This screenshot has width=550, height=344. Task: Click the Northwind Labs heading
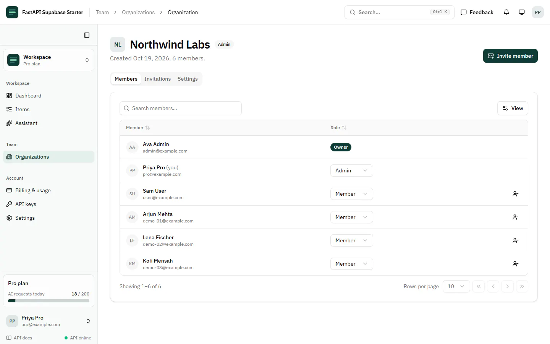click(x=170, y=45)
